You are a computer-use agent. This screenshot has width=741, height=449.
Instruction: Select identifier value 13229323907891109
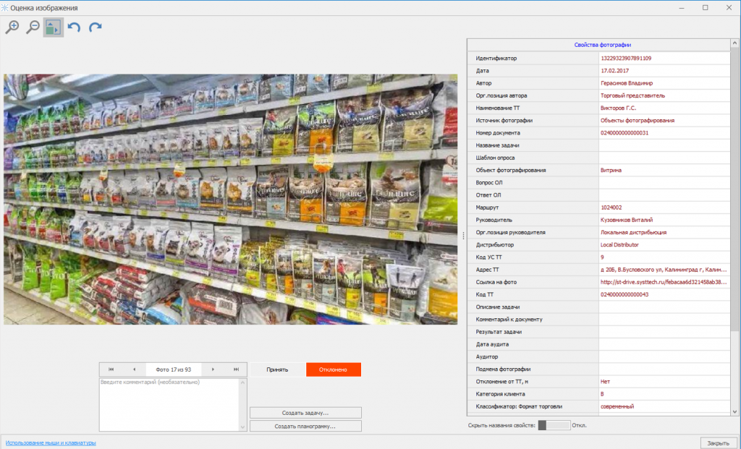(626, 58)
